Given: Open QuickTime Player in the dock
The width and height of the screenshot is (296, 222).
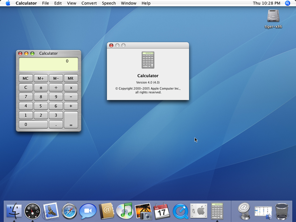Looking at the screenshot, I should pos(180,211).
